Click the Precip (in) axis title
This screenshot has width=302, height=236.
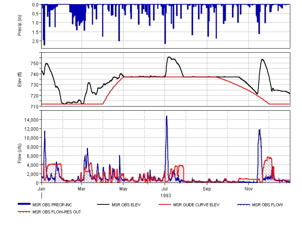(20, 25)
